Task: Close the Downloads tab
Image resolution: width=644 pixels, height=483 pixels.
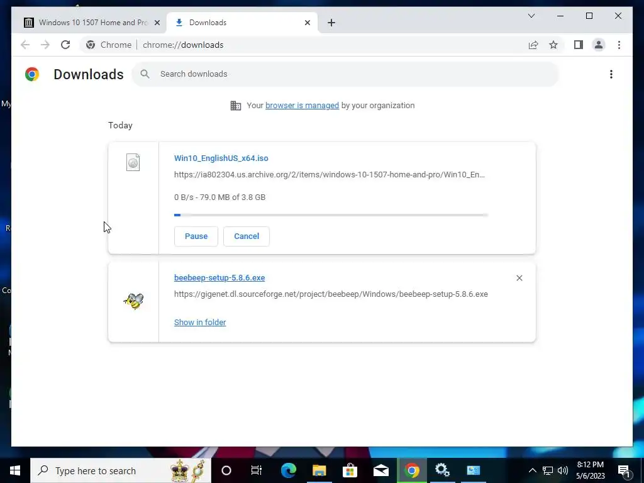Action: [307, 23]
